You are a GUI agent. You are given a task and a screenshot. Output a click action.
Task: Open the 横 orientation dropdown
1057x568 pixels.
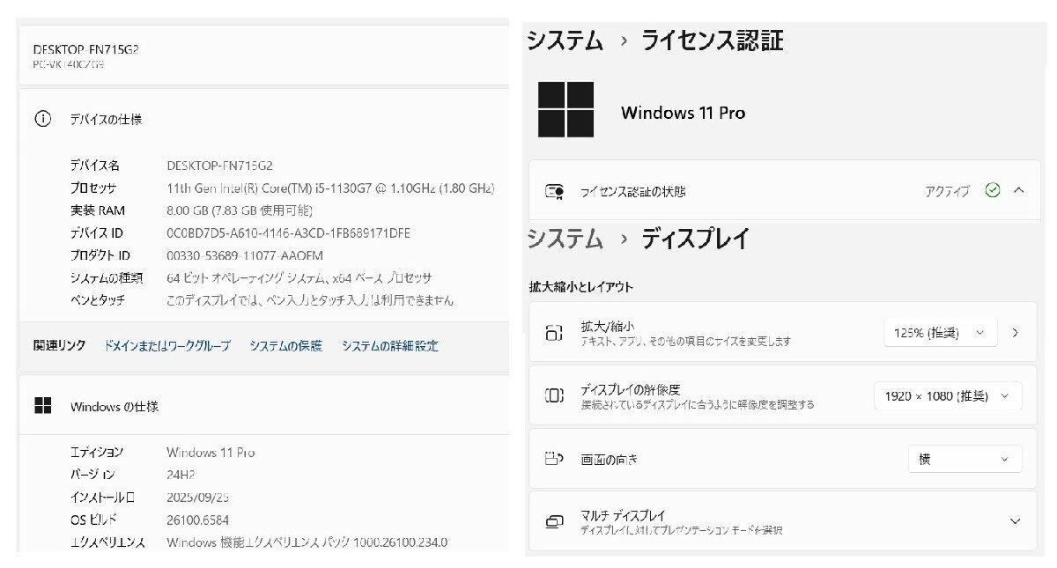[965, 459]
